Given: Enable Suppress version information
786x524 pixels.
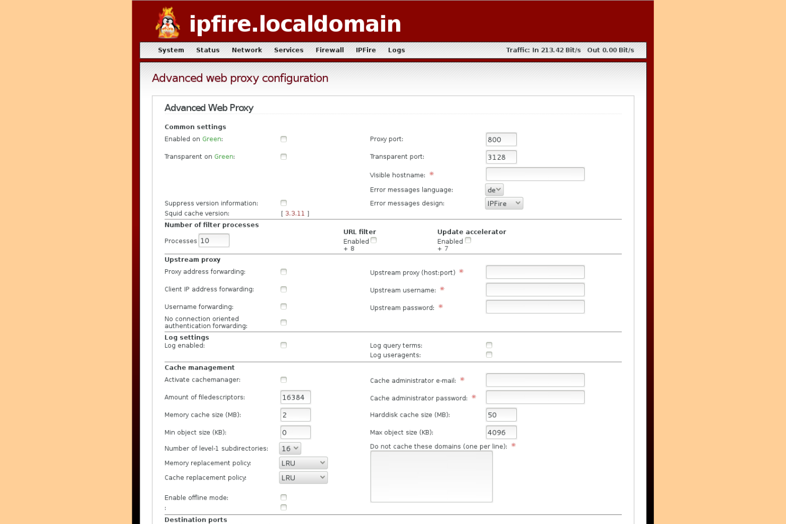Looking at the screenshot, I should (x=283, y=202).
